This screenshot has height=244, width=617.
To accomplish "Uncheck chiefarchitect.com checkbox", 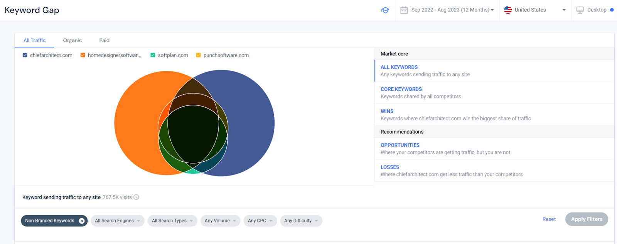I will click(25, 55).
